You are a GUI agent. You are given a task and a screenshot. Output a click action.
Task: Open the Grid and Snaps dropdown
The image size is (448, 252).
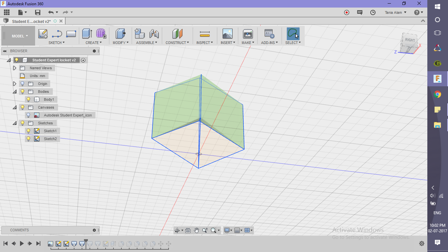pos(238,230)
